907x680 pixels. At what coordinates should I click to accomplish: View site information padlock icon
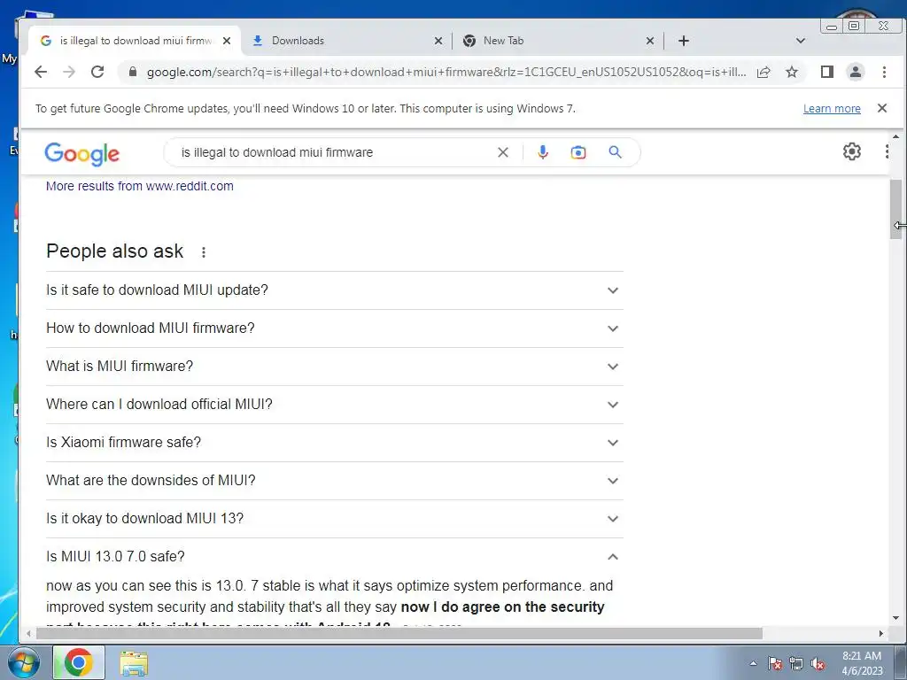(133, 72)
